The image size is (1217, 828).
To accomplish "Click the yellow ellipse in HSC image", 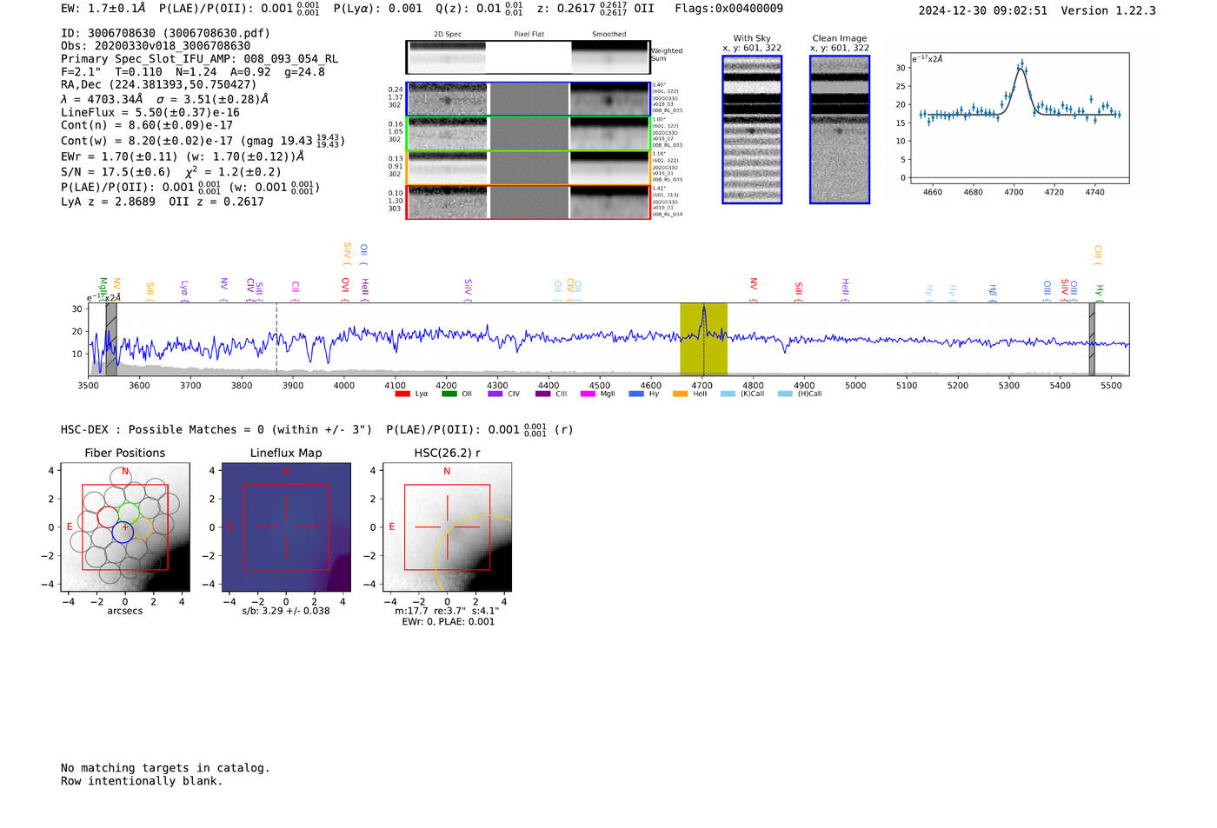I will coord(472,553).
